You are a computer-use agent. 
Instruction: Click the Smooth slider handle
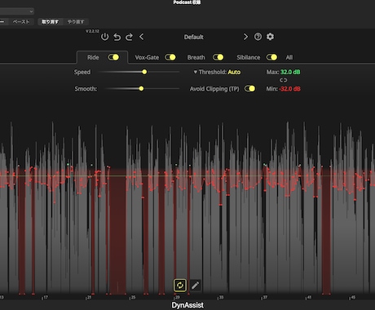(x=141, y=89)
